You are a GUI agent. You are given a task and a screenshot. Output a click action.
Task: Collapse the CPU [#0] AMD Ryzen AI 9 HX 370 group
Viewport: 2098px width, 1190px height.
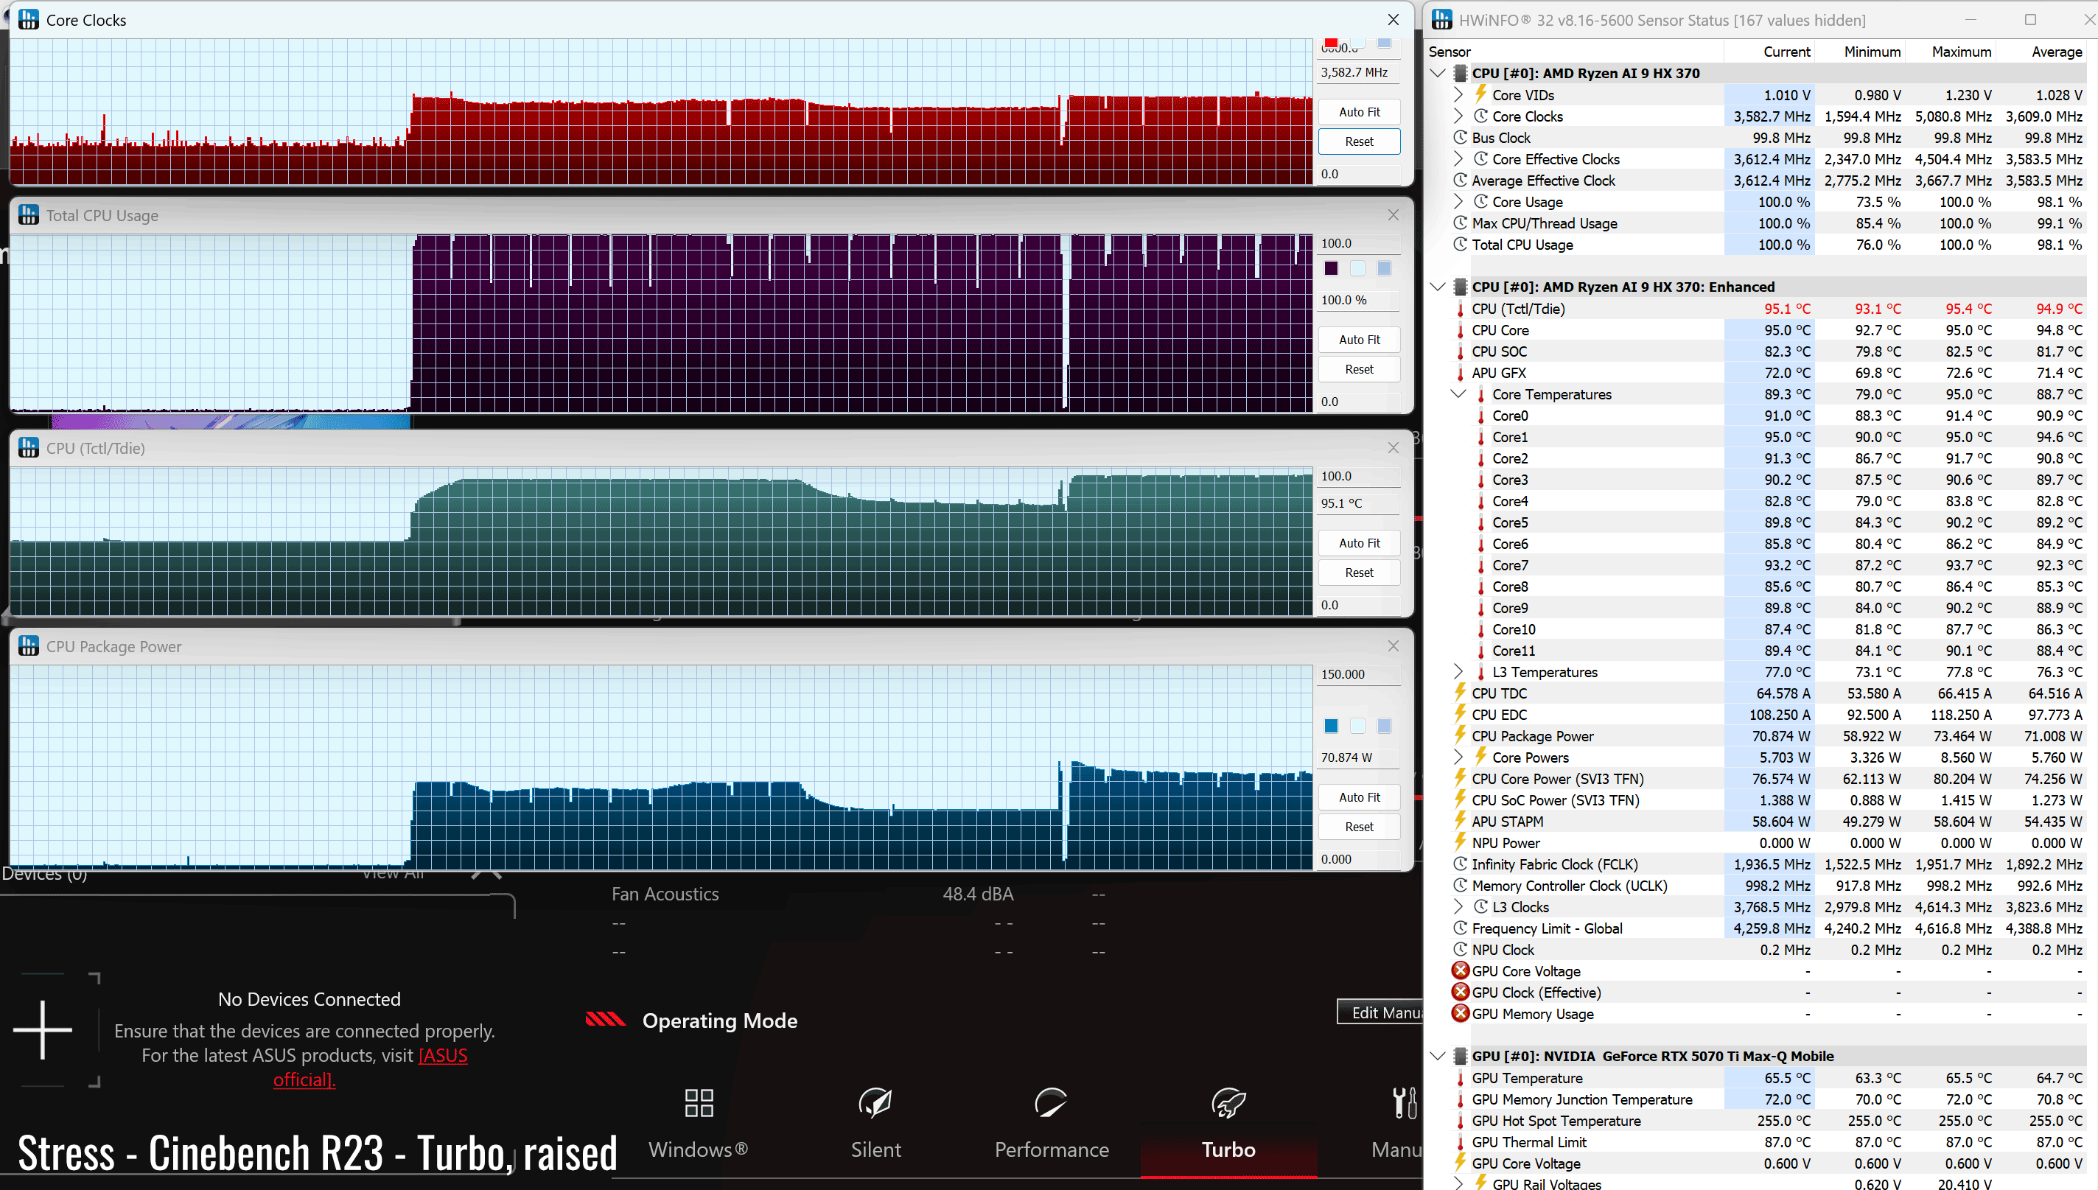click(1438, 73)
